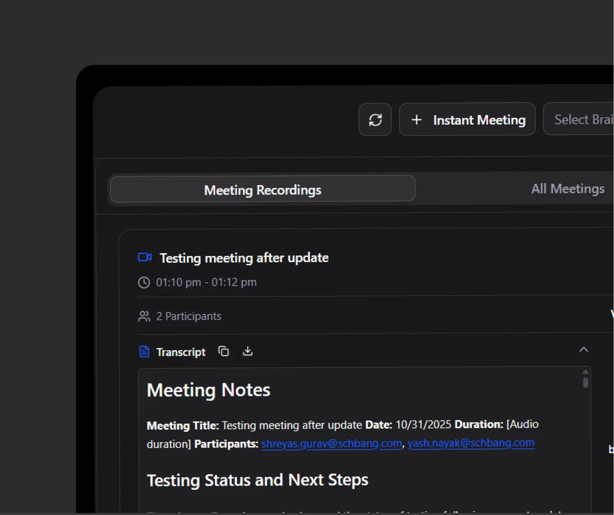Image resolution: width=614 pixels, height=515 pixels.
Task: Open the yash.nayak@schbang.com email link
Action: pyautogui.click(x=471, y=443)
